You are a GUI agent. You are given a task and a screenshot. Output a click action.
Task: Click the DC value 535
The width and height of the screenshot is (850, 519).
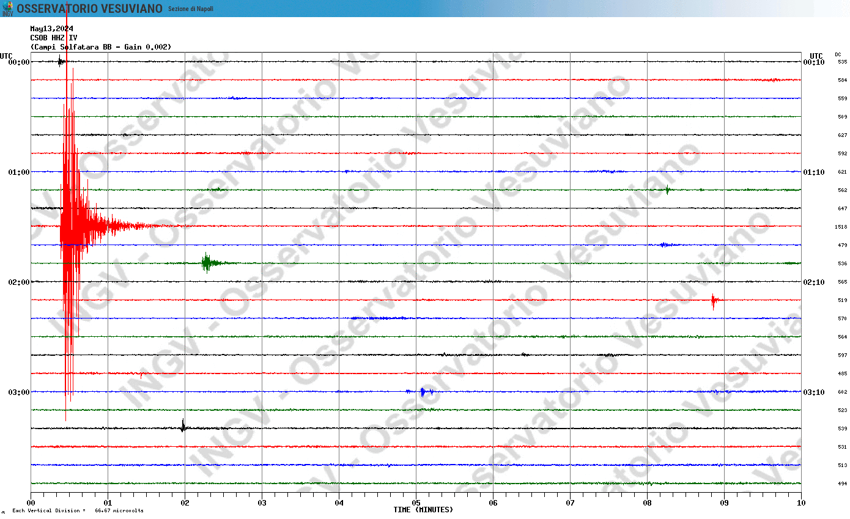coord(843,62)
